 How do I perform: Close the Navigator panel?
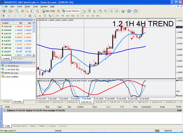34,63
